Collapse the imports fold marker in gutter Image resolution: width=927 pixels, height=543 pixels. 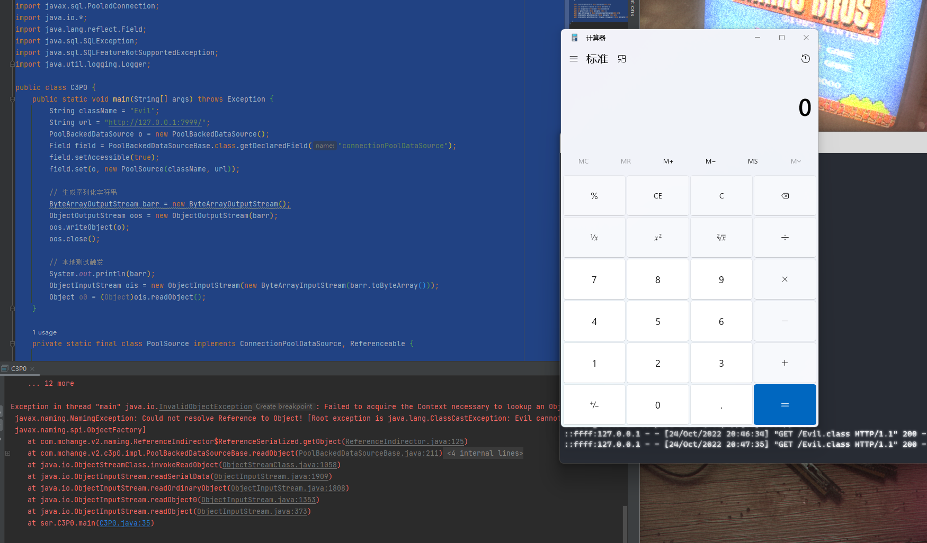tap(12, 64)
